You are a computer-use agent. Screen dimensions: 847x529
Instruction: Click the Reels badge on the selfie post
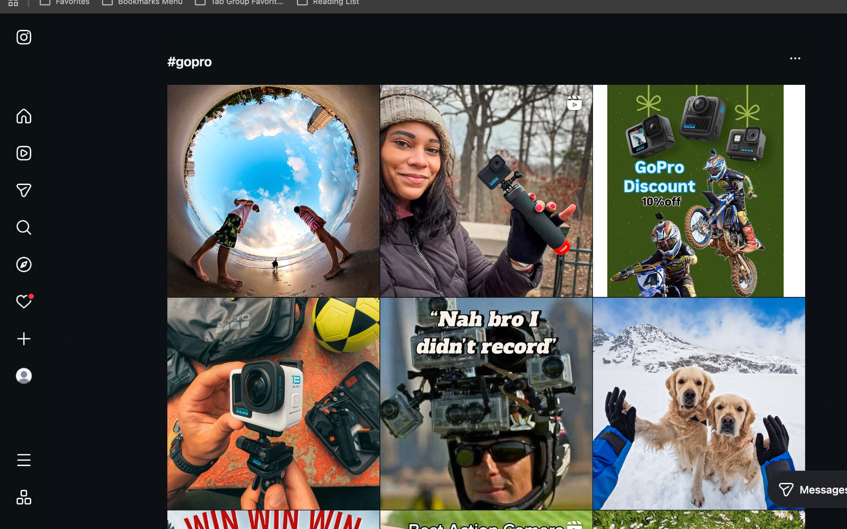pos(574,103)
